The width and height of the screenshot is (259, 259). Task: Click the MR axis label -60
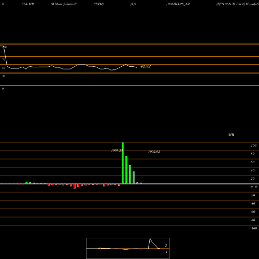[253, 212]
